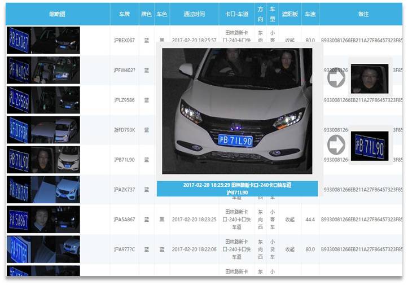
Task: Open car thumbnail of 浙FD793K row
Action: pyautogui.click(x=68, y=130)
